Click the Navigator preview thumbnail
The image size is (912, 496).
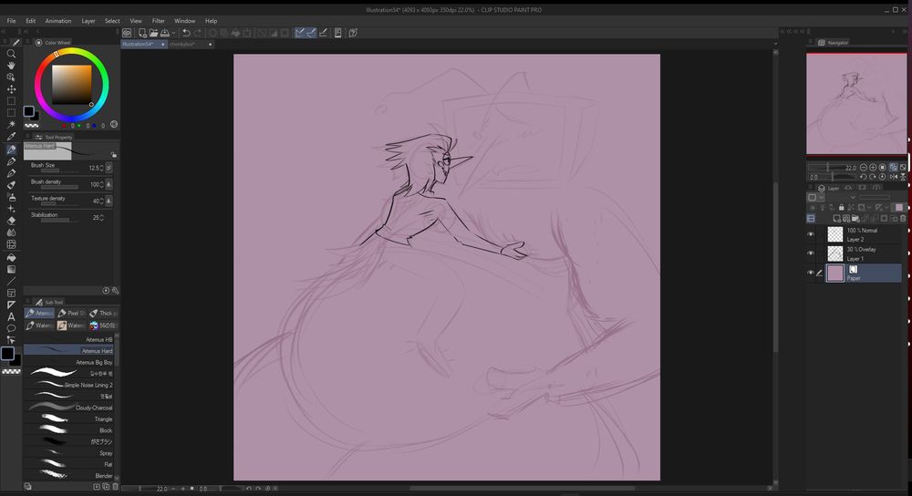(x=856, y=104)
